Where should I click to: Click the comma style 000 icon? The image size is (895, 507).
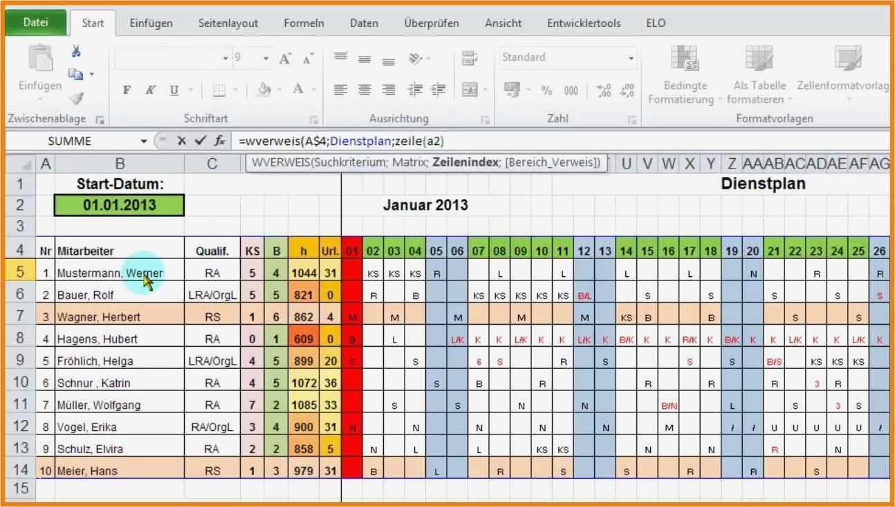coord(571,90)
